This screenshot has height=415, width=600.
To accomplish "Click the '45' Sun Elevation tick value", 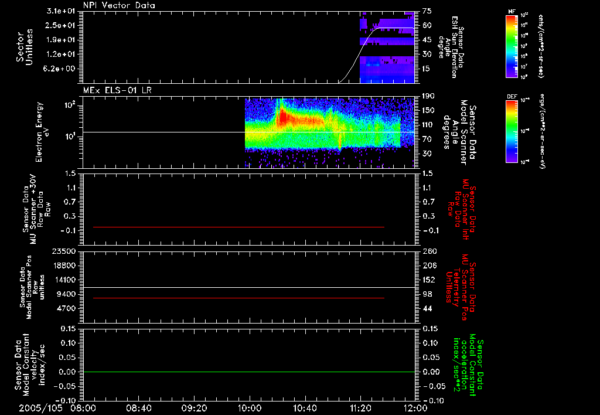I will point(427,40).
